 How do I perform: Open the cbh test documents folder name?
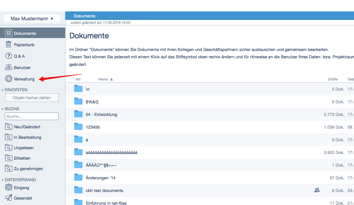point(104,190)
